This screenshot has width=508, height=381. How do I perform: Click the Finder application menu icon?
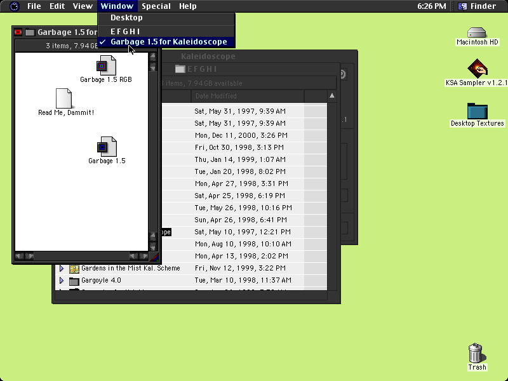tap(462, 6)
